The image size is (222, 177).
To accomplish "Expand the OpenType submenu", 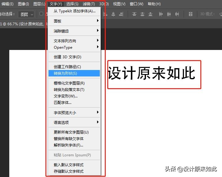I will [74, 47].
